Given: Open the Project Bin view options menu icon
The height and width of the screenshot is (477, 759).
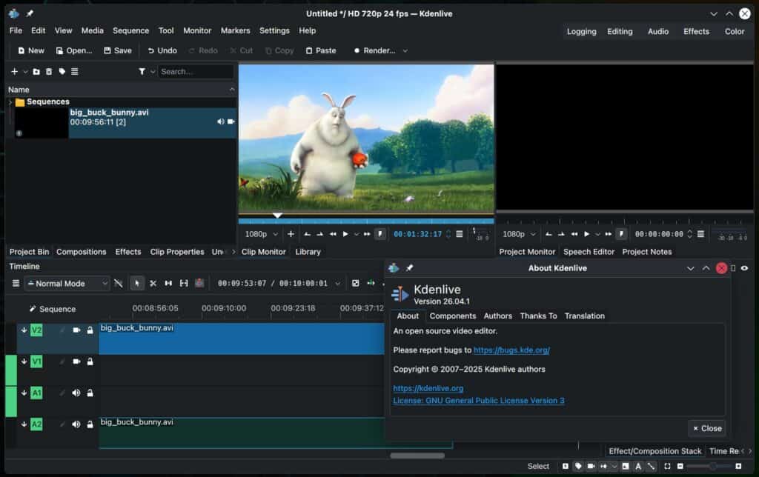Looking at the screenshot, I should 75,72.
